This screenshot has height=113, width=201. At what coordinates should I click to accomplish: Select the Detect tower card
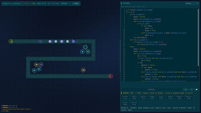134,103
